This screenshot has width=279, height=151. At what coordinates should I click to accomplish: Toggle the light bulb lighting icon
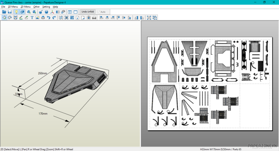(16, 12)
